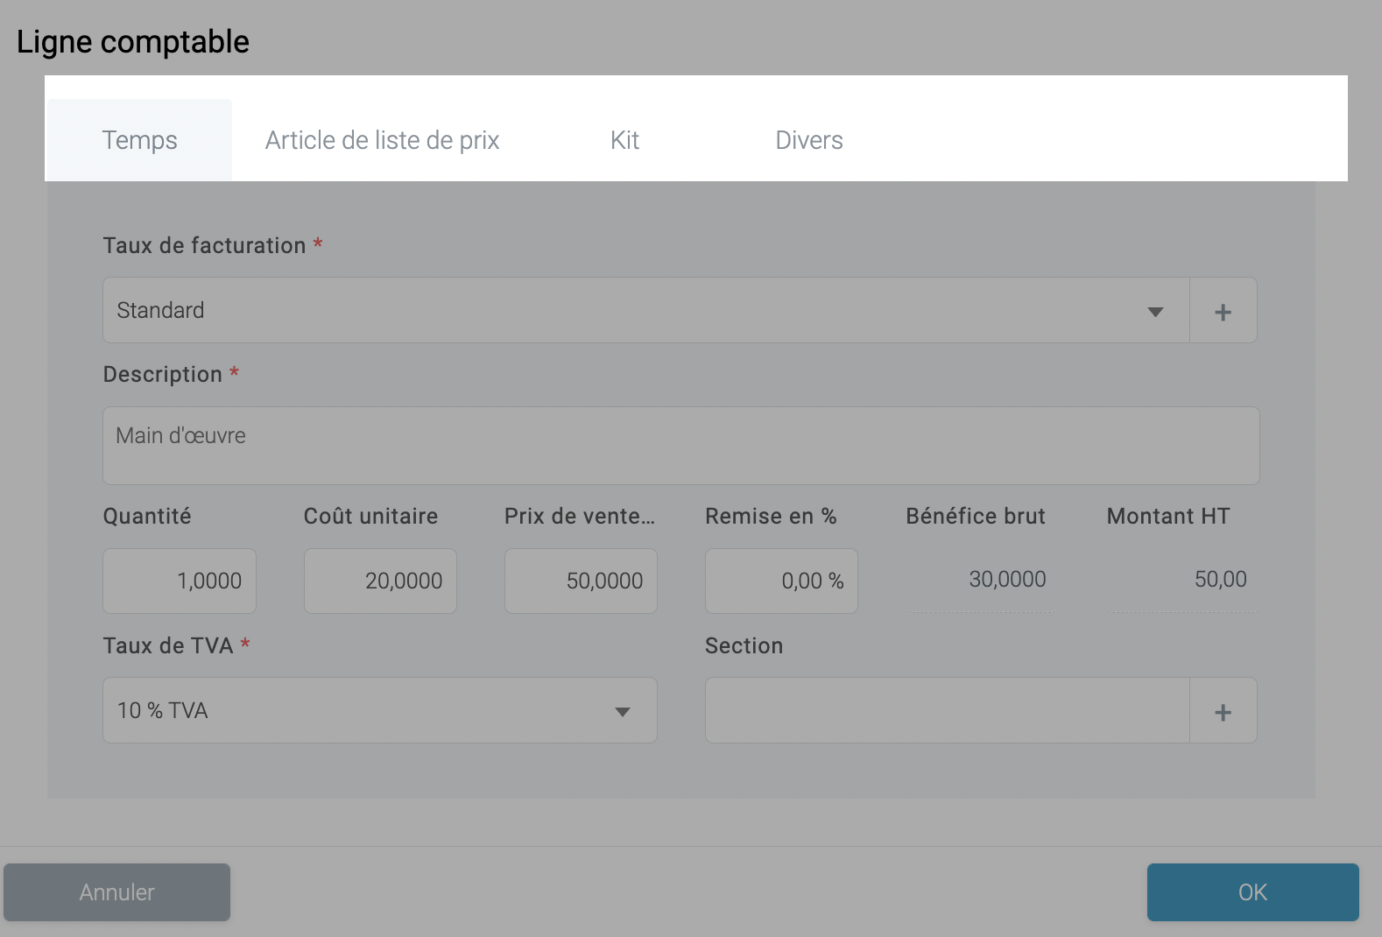This screenshot has height=937, width=1382.
Task: Select the Prix de vente input field
Action: coord(581,581)
